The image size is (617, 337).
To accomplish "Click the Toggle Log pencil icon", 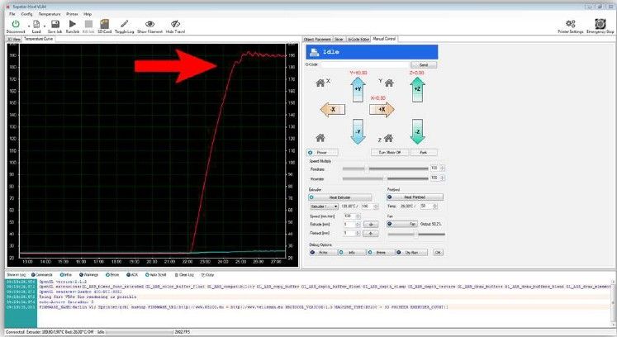I will (x=125, y=24).
